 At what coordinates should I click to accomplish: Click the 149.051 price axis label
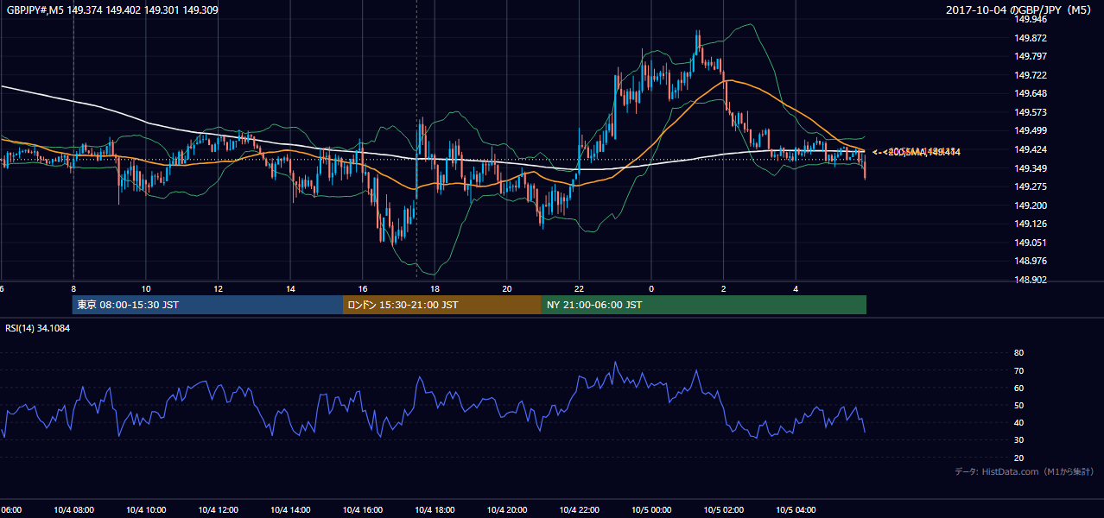[1031, 243]
